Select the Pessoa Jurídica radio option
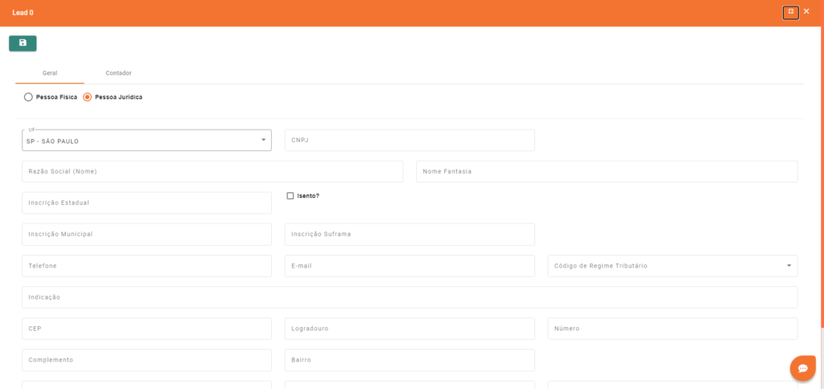 click(88, 97)
